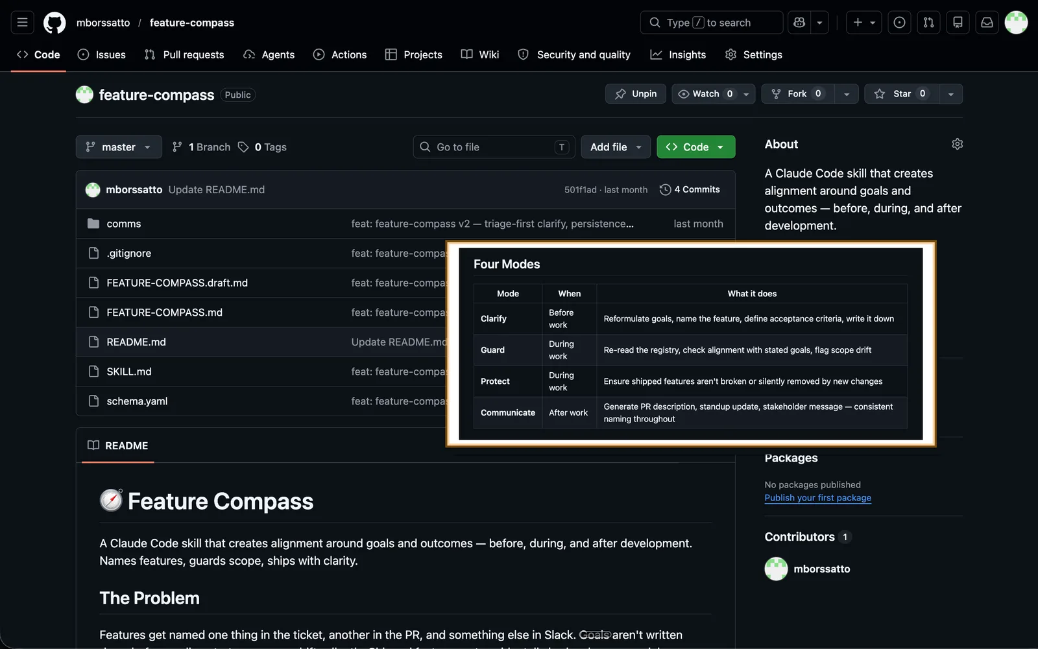Click Publish your first package link
This screenshot has height=649, width=1038.
click(x=817, y=498)
